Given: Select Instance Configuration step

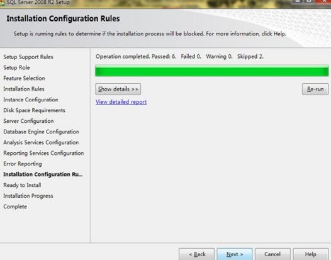Looking at the screenshot, I should pos(31,99).
